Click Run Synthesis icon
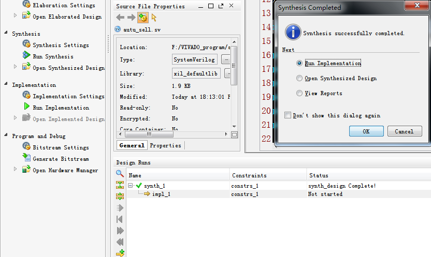This screenshot has width=431, height=257. (26, 55)
